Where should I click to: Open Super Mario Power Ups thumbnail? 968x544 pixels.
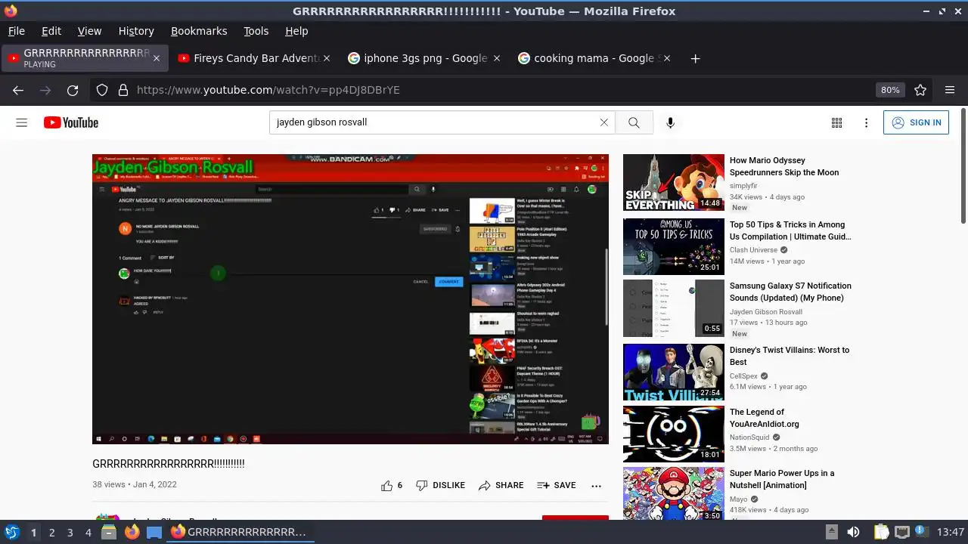pyautogui.click(x=674, y=494)
